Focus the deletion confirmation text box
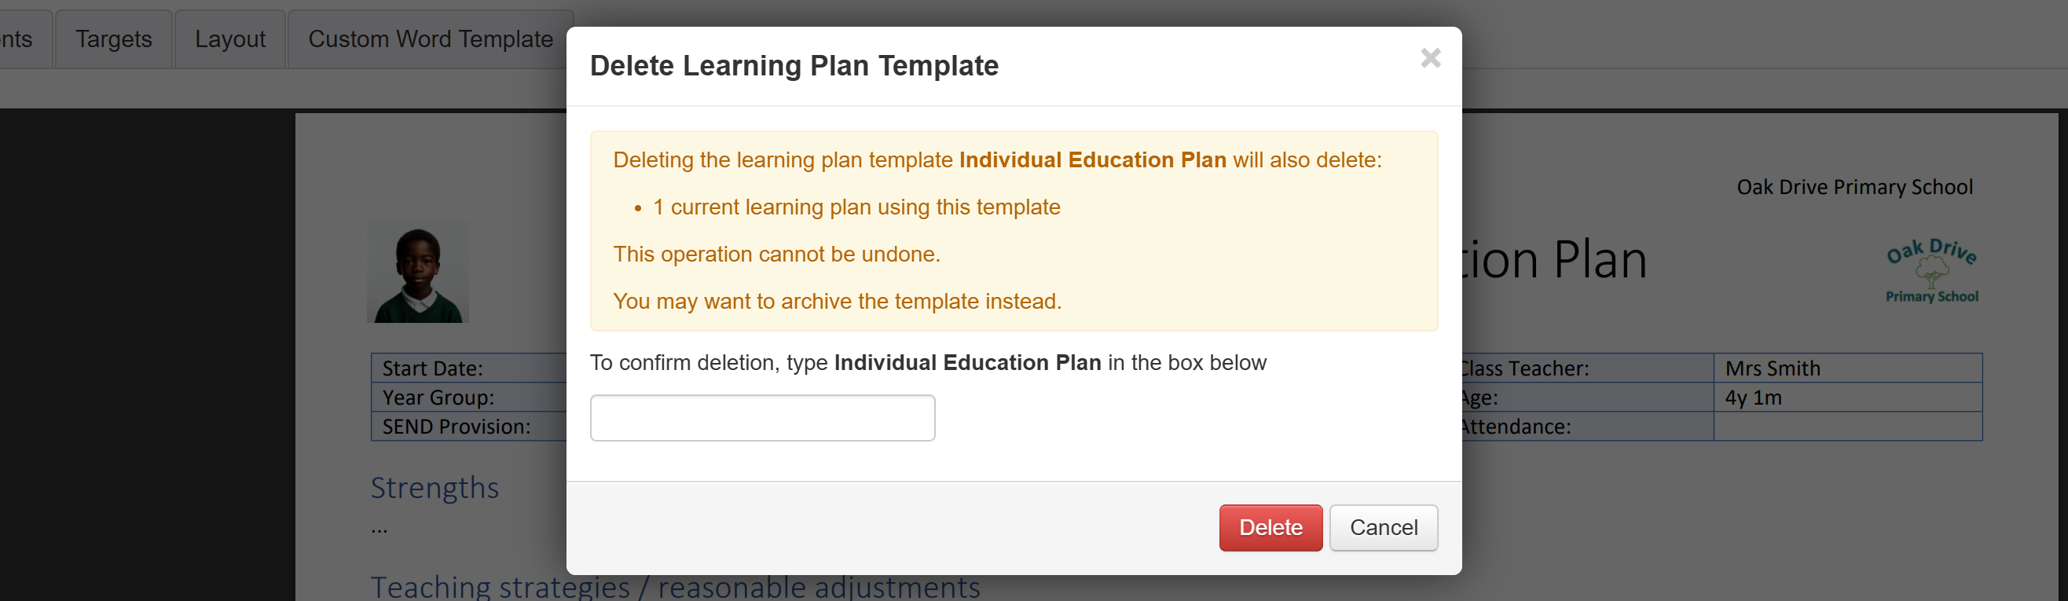2068x601 pixels. 762,417
